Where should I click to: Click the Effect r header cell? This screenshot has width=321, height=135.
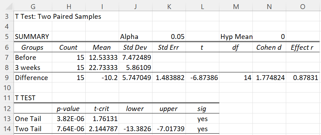point(303,47)
